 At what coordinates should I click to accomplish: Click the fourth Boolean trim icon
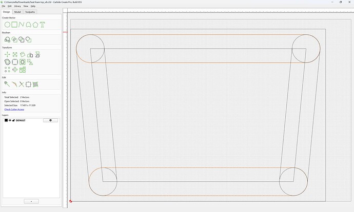pyautogui.click(x=28, y=39)
